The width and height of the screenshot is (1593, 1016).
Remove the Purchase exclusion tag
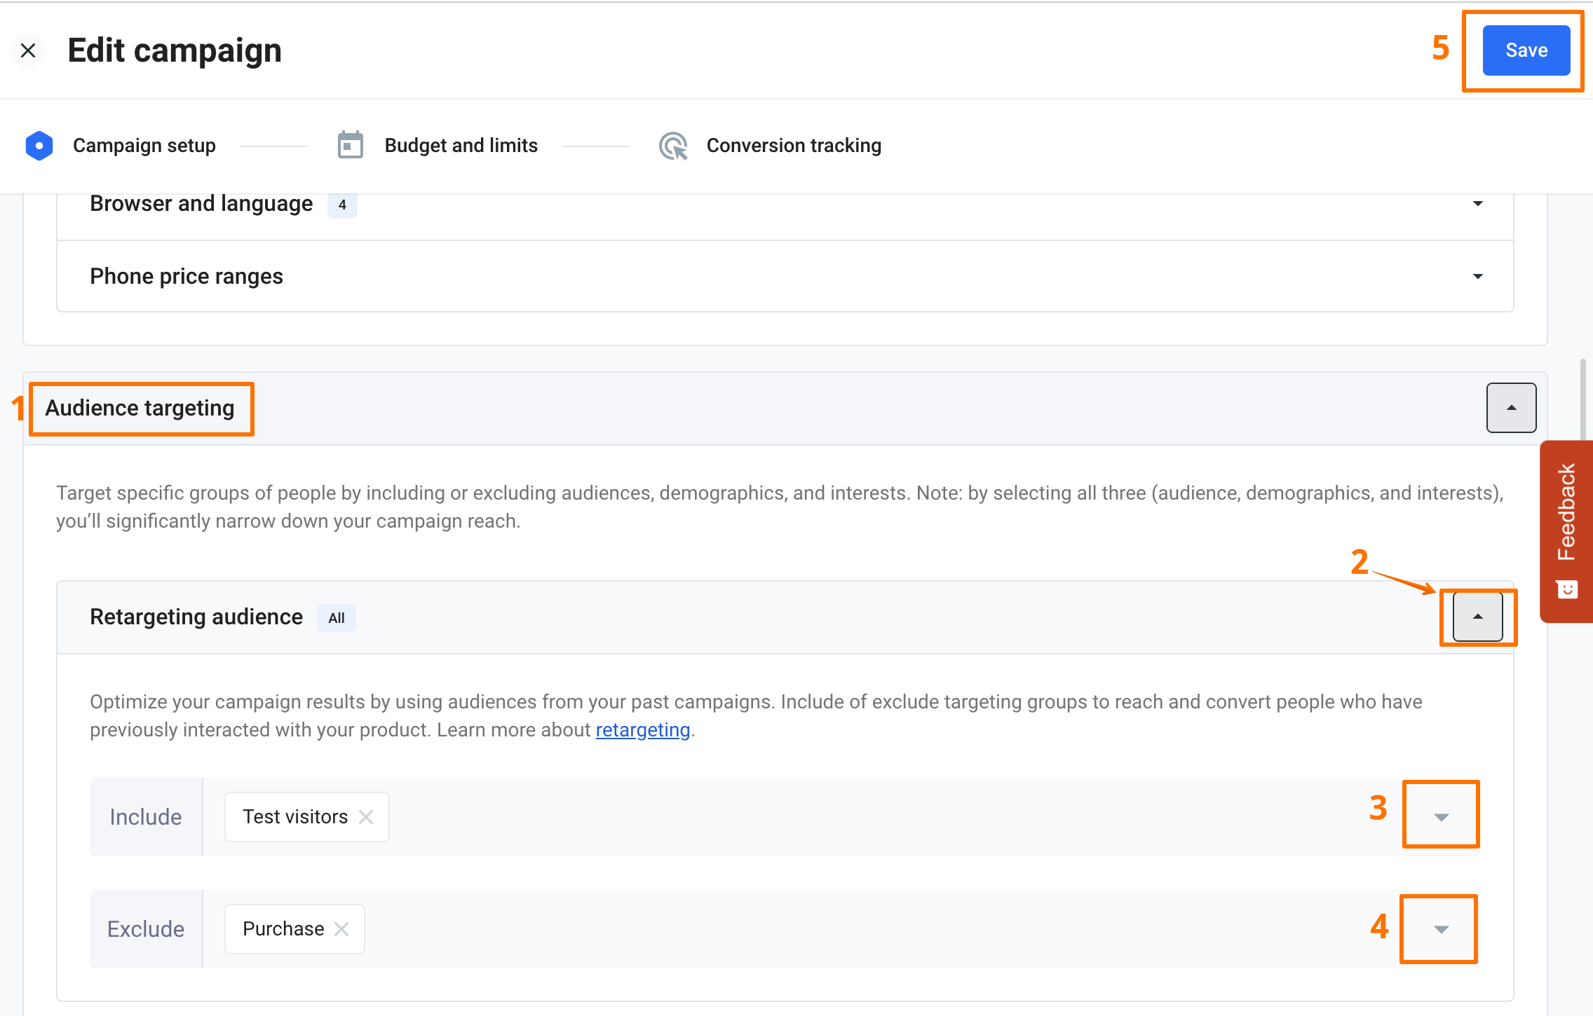[341, 929]
